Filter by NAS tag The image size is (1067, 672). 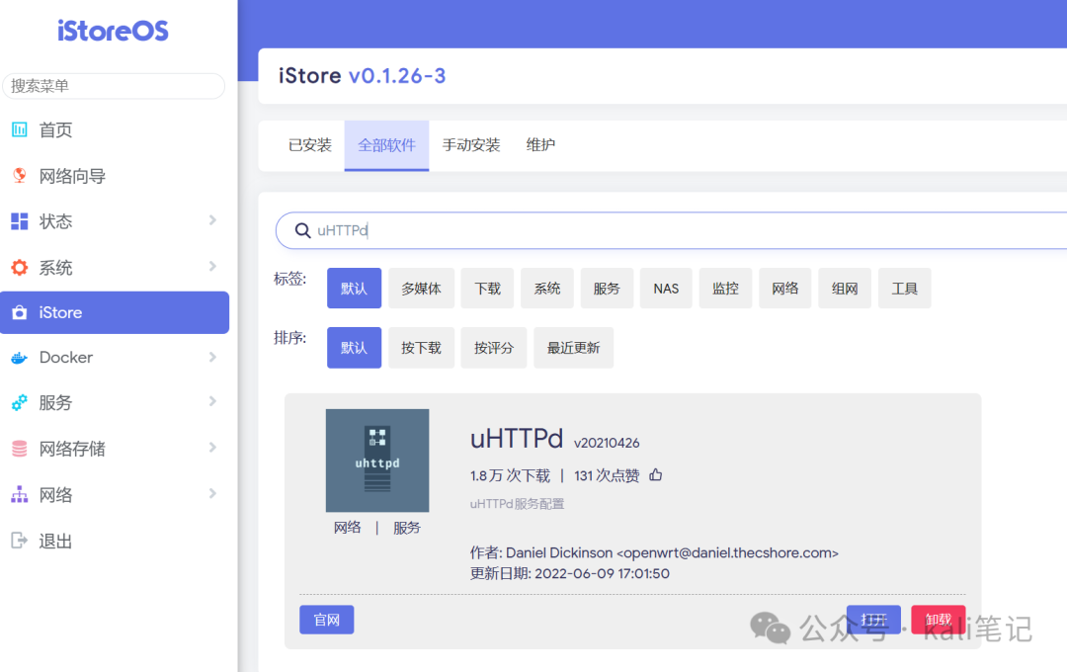pyautogui.click(x=666, y=288)
